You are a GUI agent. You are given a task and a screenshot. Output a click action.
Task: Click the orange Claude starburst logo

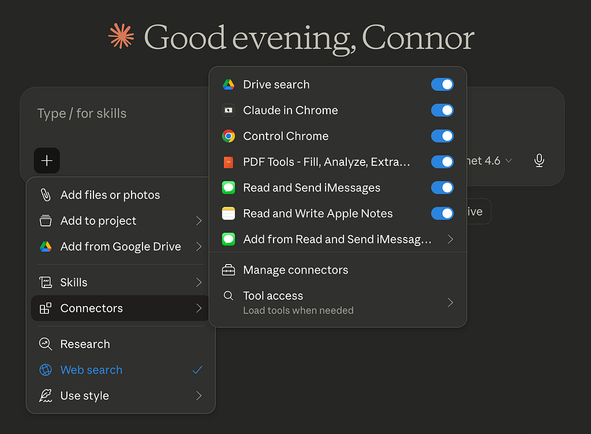pos(121,36)
